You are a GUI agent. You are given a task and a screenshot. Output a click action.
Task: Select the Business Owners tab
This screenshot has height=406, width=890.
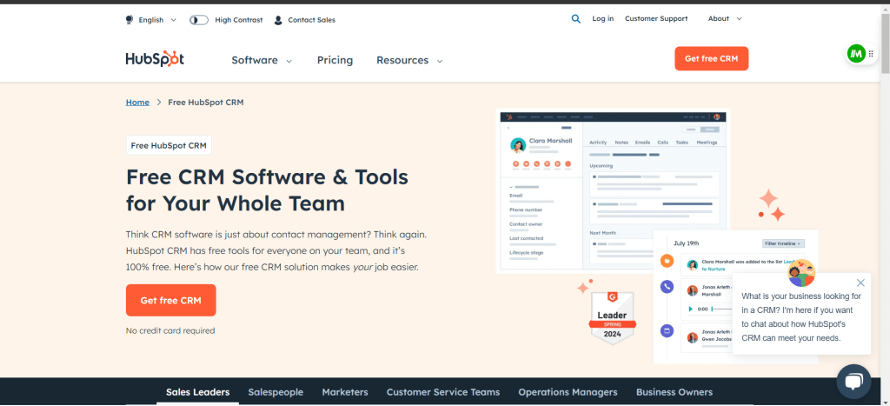(674, 392)
